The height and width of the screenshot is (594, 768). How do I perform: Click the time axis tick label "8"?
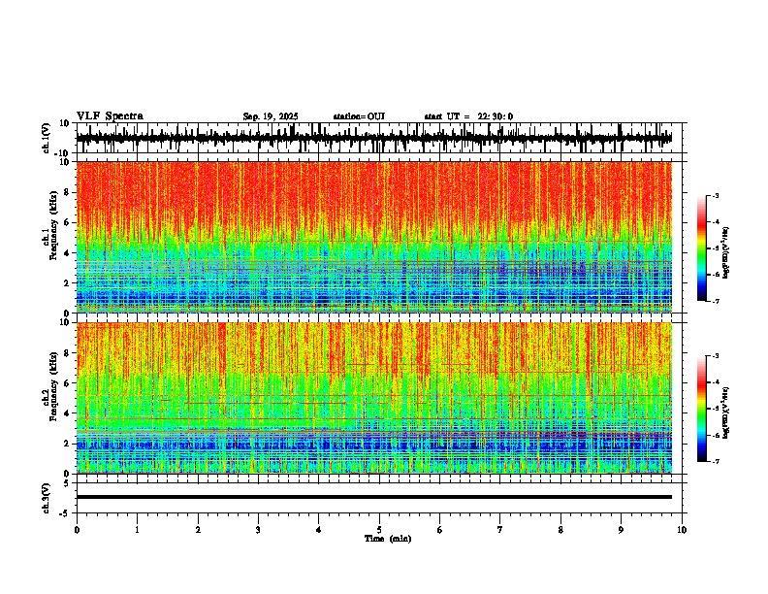pos(560,530)
